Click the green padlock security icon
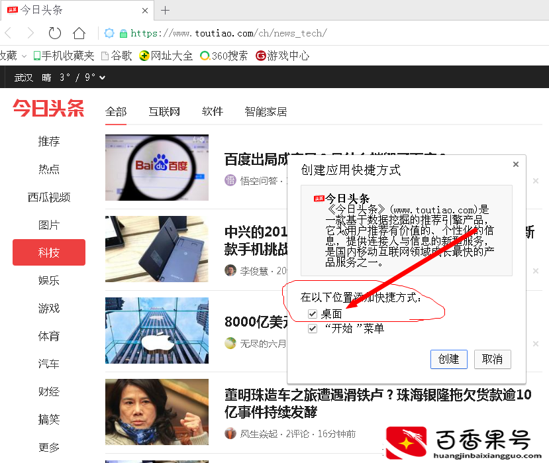Viewport: 549px width, 463px height. point(123,34)
